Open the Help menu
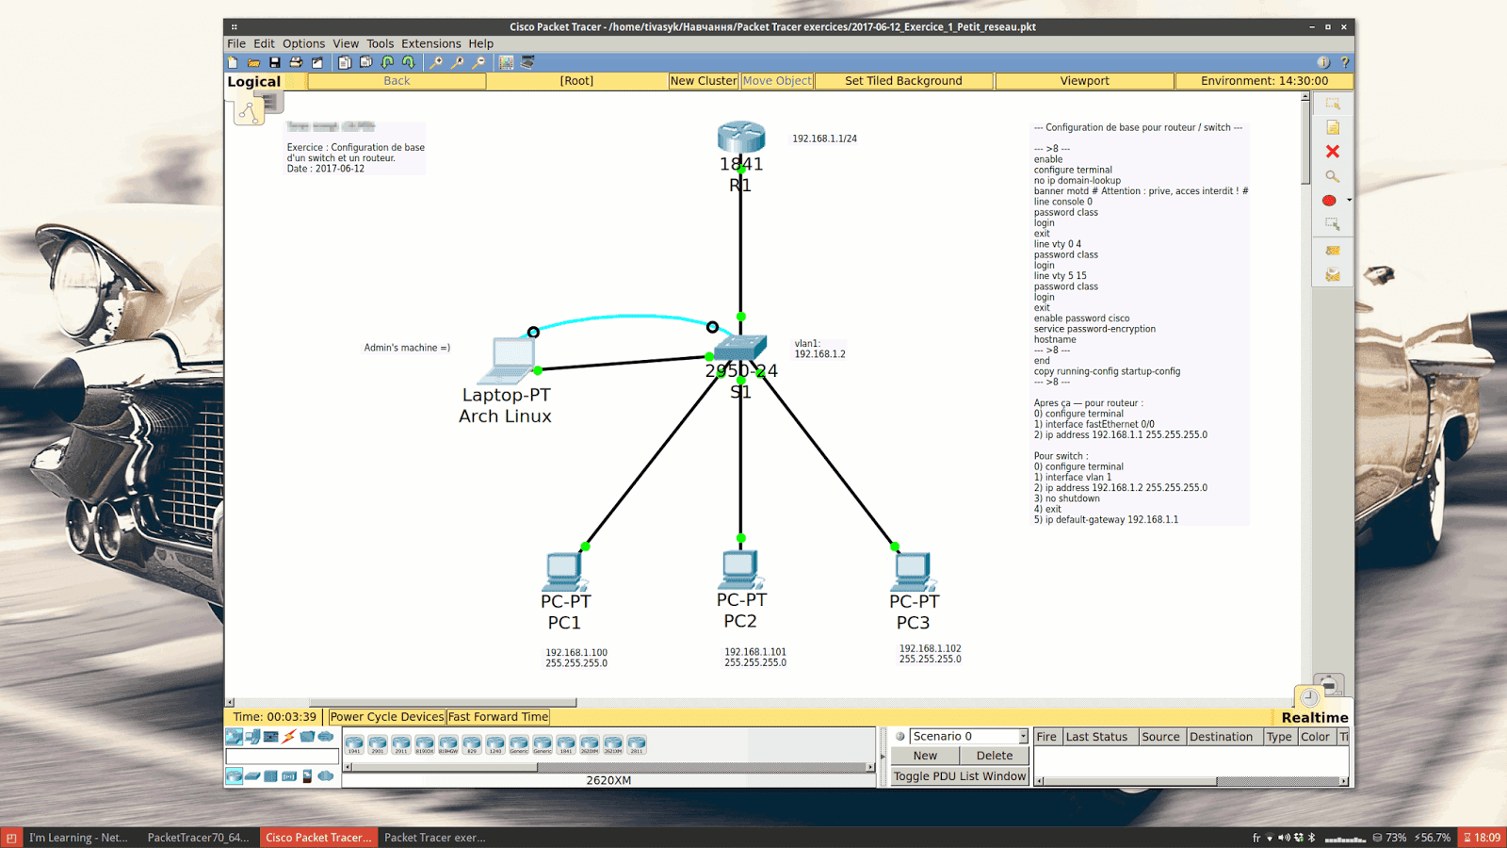 click(x=481, y=43)
